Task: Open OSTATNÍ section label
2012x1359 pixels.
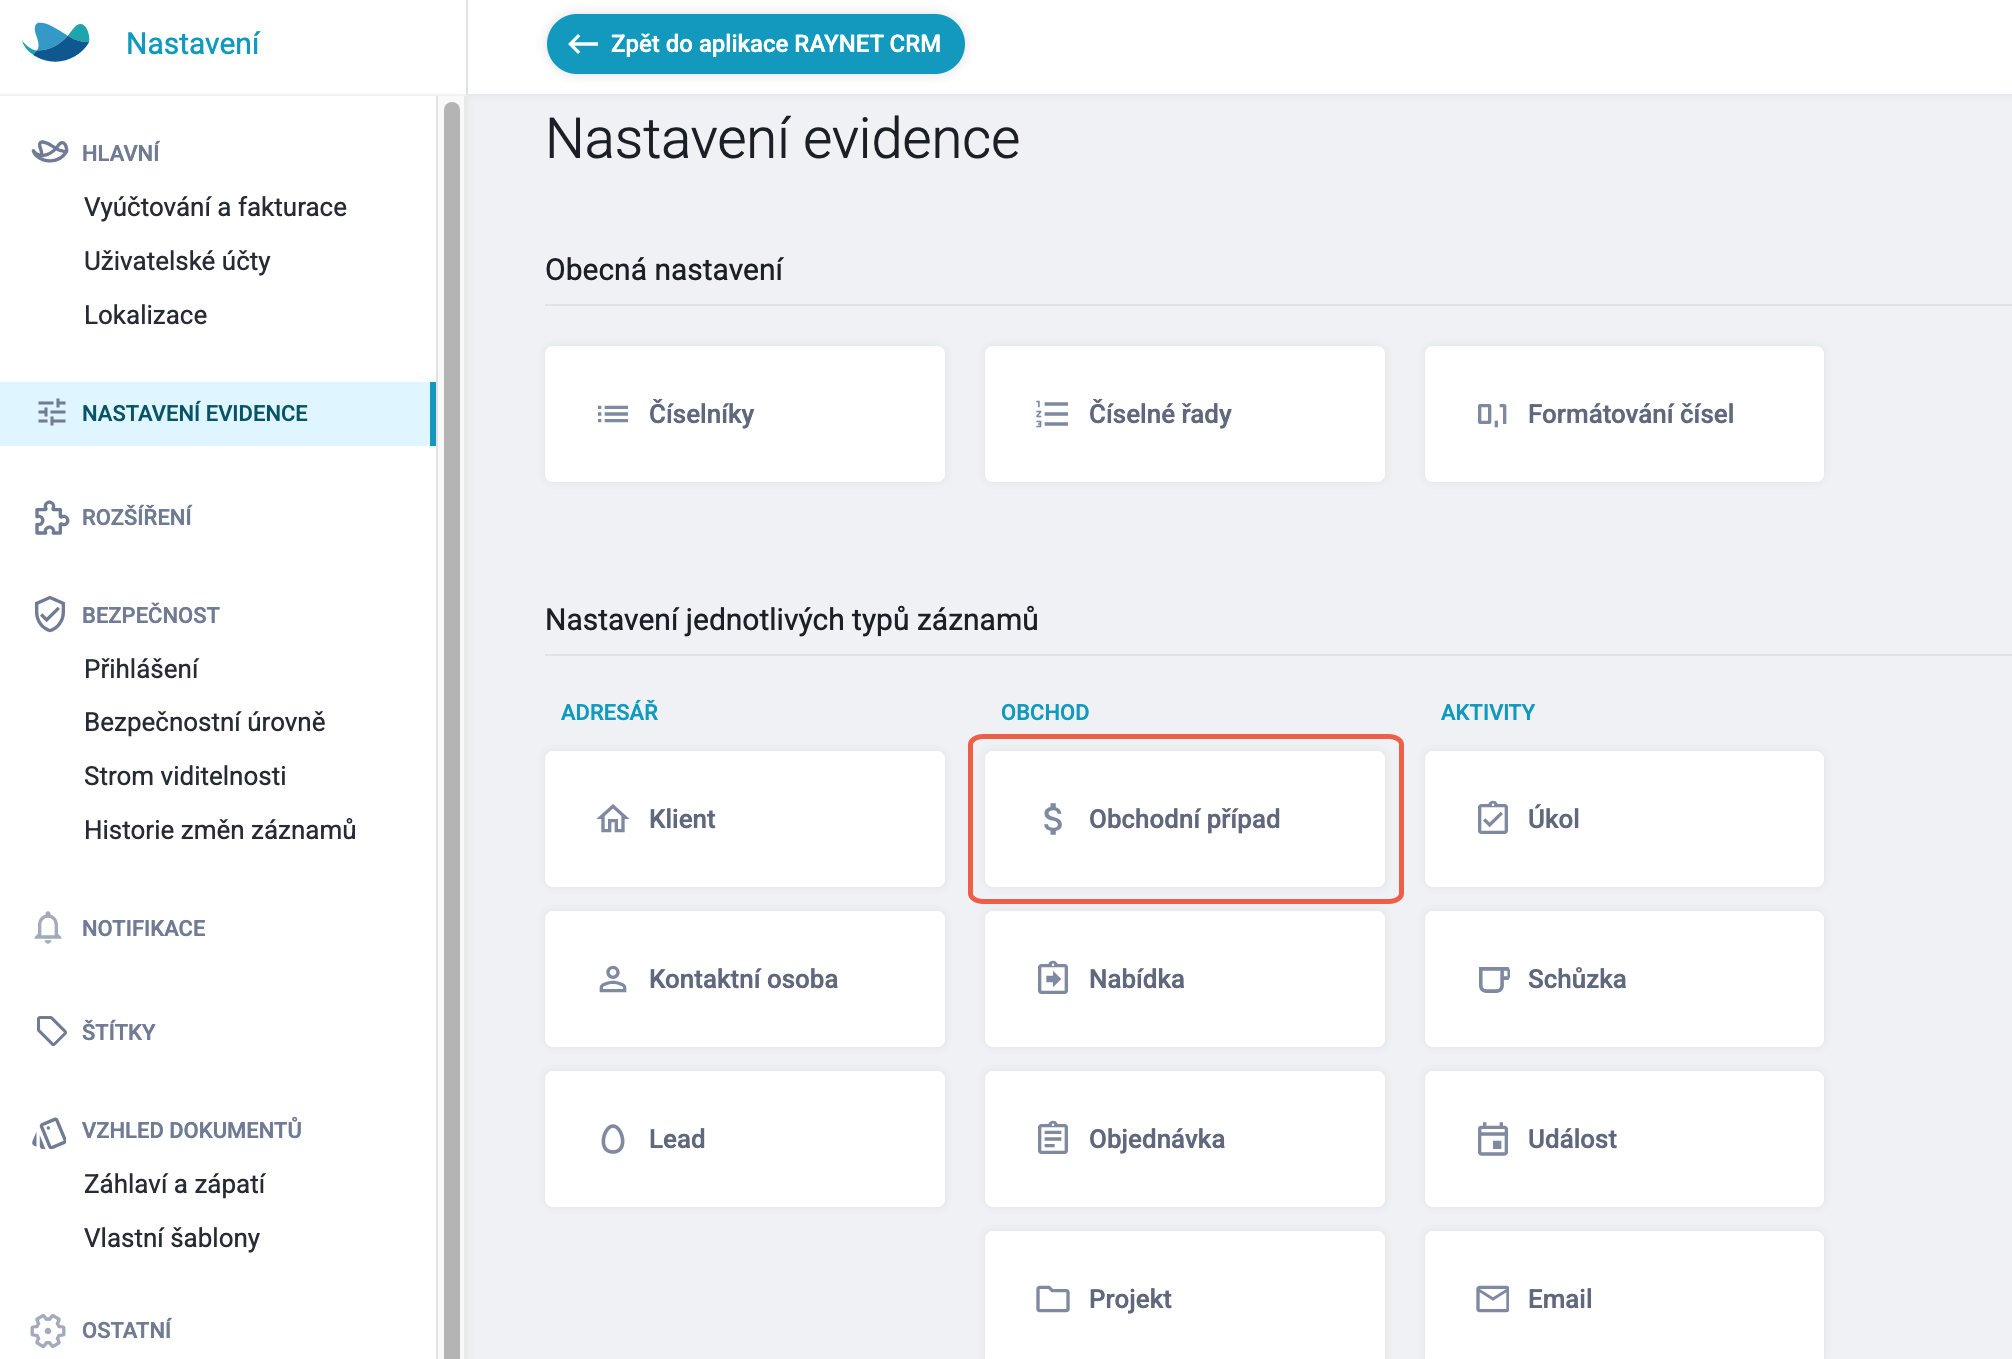Action: point(126,1330)
